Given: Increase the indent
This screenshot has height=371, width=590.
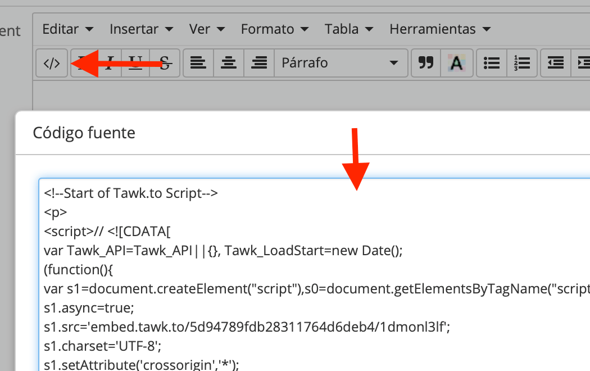Looking at the screenshot, I should click(x=582, y=63).
